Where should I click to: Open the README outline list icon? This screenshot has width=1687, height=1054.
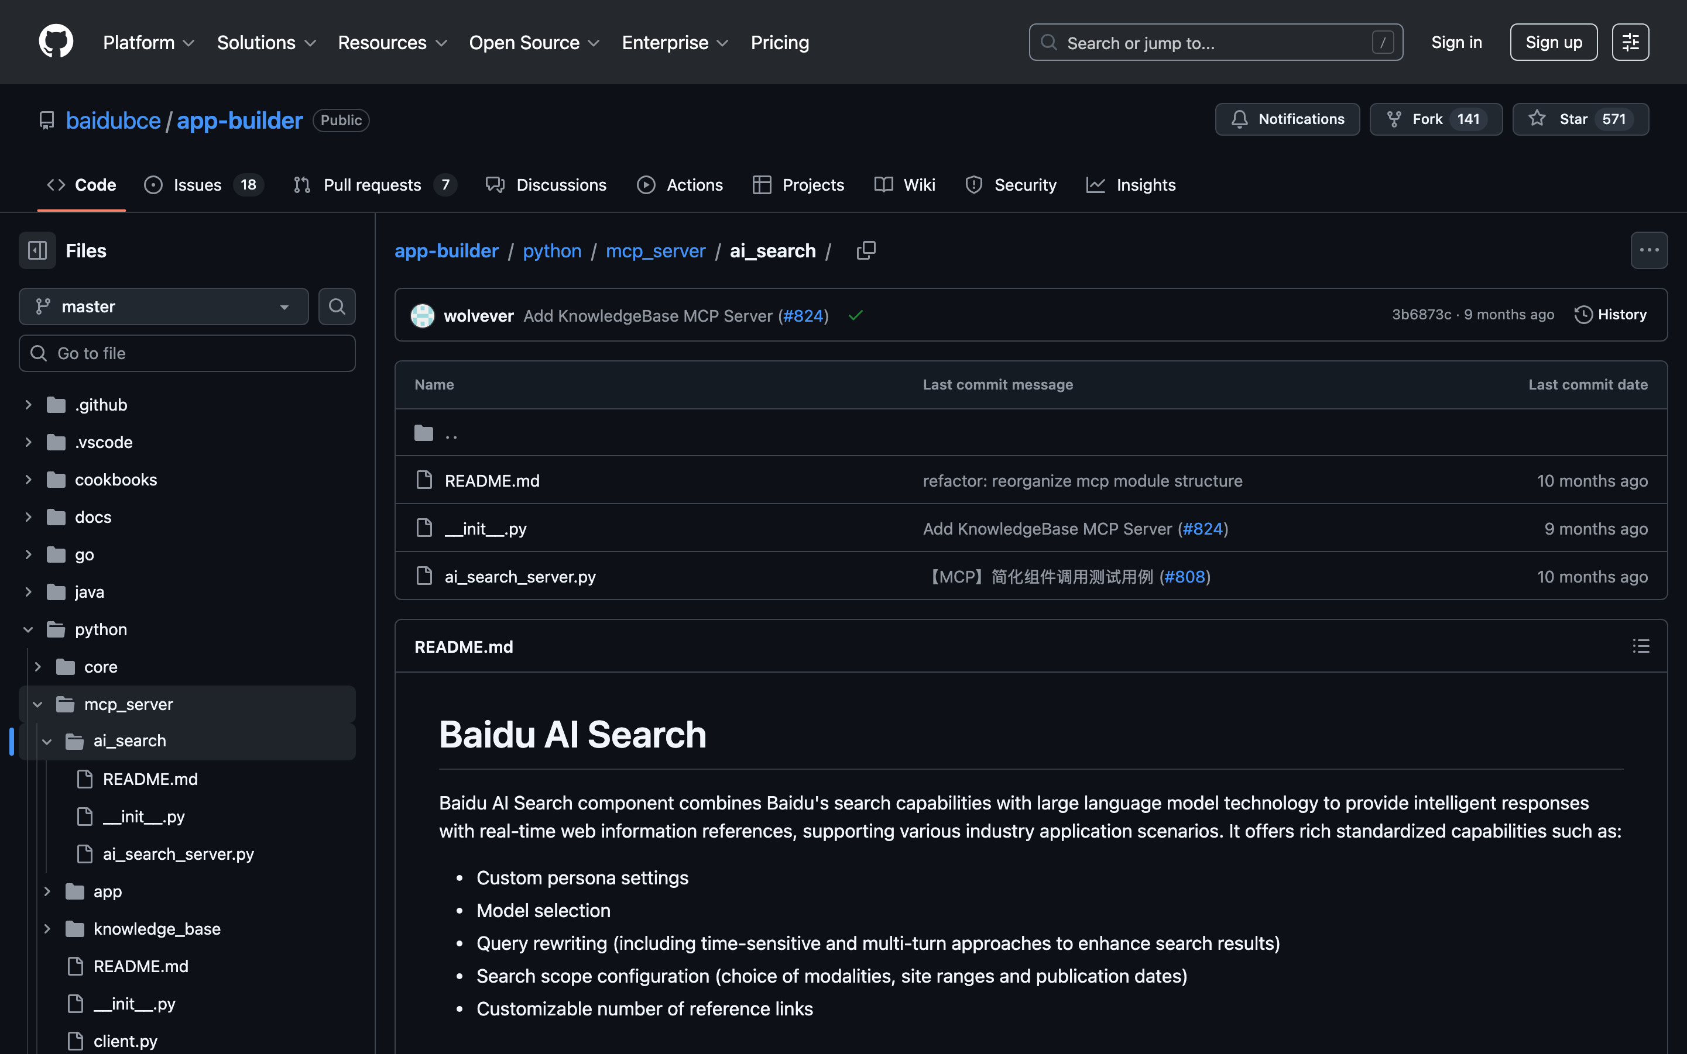click(x=1641, y=646)
